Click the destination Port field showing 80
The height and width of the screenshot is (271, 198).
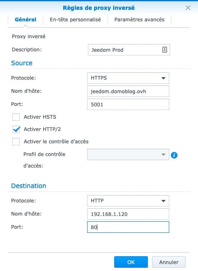point(128,227)
